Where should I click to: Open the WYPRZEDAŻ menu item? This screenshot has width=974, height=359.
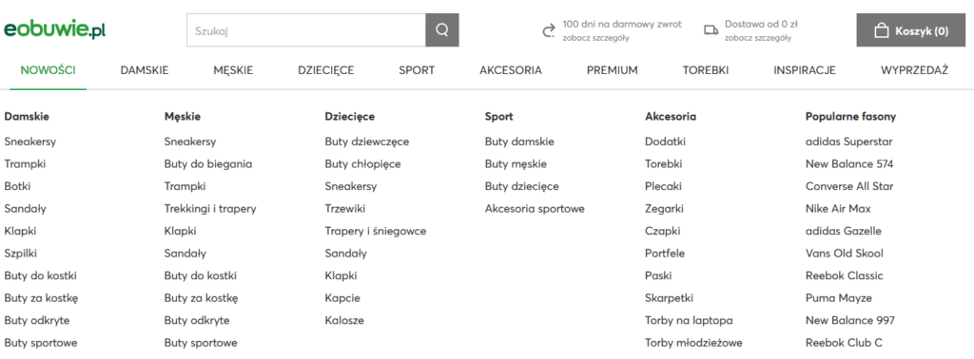pos(914,70)
